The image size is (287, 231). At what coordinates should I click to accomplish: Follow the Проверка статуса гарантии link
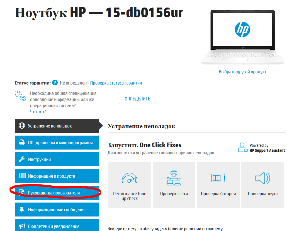pyautogui.click(x=116, y=83)
